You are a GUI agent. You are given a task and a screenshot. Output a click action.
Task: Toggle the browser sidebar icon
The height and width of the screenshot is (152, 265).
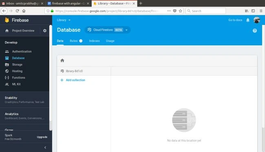pyautogui.click(x=253, y=11)
